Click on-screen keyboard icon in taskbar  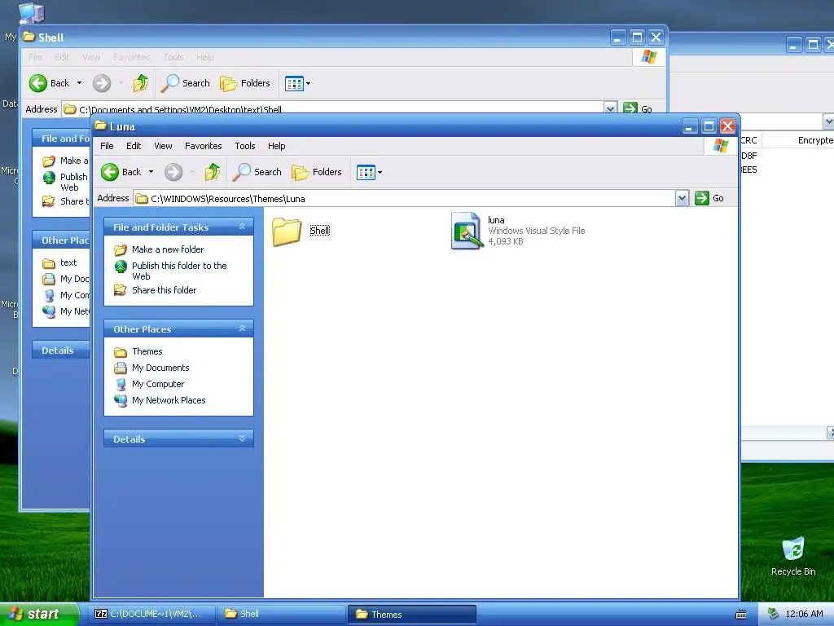tap(741, 615)
